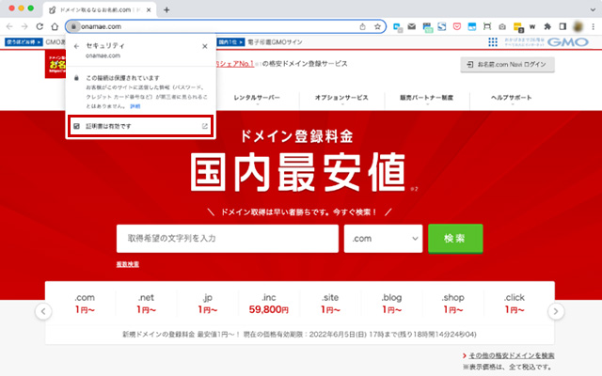Image resolution: width=602 pixels, height=376 pixels.
Task: Open the ヘルプサポート menu
Action: (512, 98)
